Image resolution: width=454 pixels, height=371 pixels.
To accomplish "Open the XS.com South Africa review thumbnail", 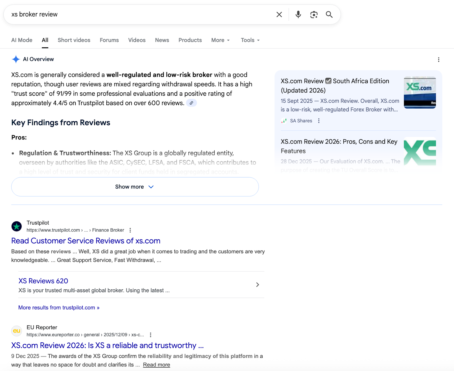I will [419, 92].
